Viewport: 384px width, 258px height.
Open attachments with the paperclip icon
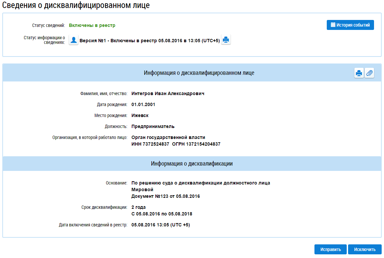point(369,73)
